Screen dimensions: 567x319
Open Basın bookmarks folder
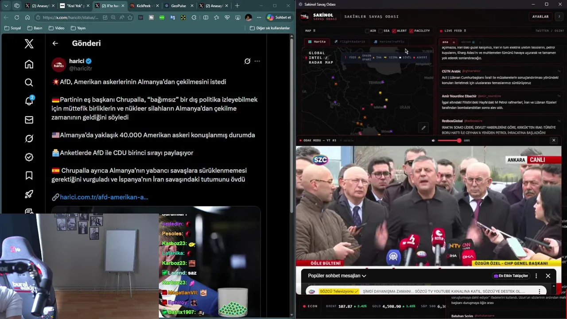[x=35, y=28]
